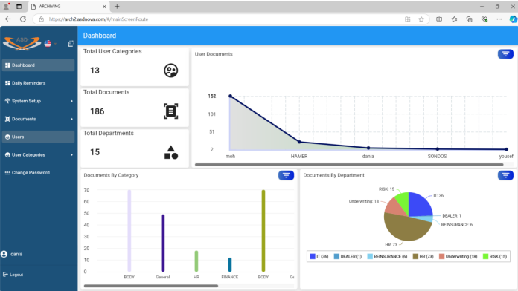Select Users in the sidebar

click(x=38, y=137)
